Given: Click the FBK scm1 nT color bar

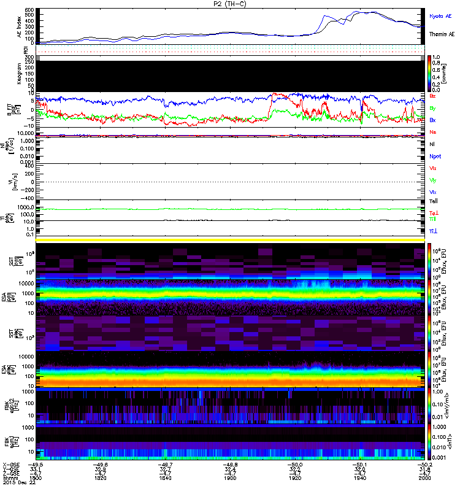Looking at the screenshot, I should point(429,442).
